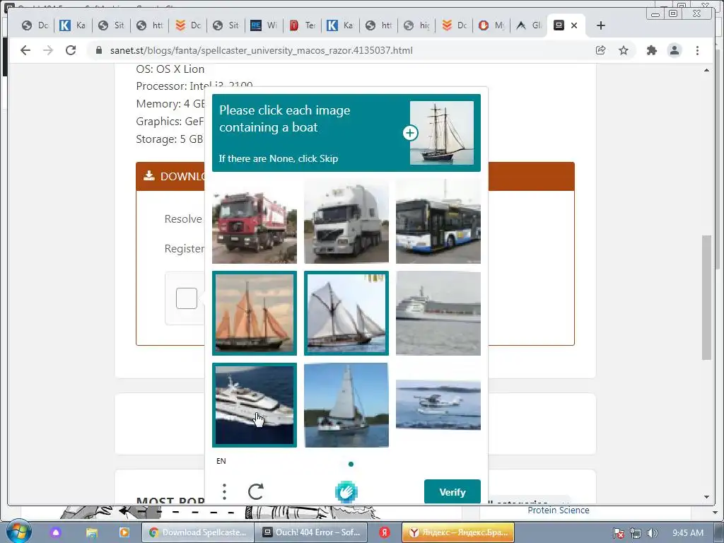Click the volume speaker tray icon
Image resolution: width=724 pixels, height=543 pixels.
(x=653, y=533)
